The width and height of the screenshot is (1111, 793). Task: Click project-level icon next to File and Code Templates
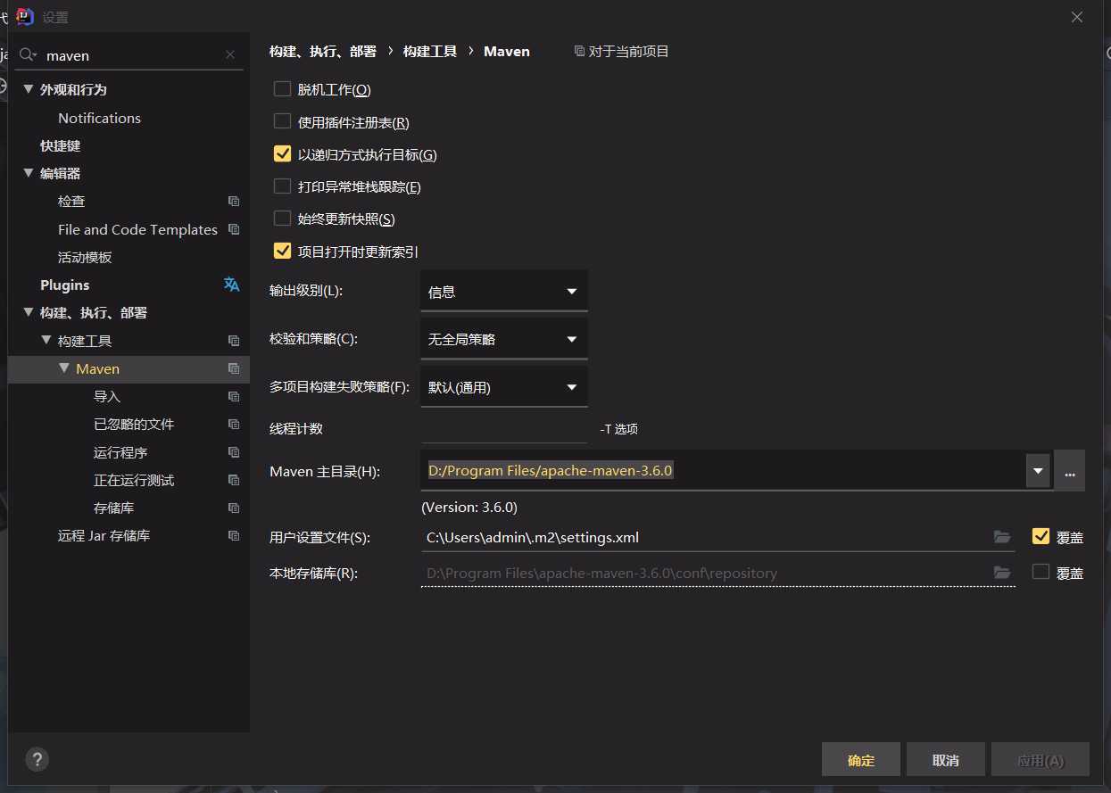(234, 229)
